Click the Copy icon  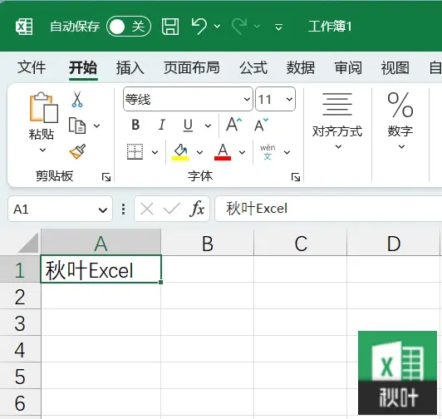[77, 126]
